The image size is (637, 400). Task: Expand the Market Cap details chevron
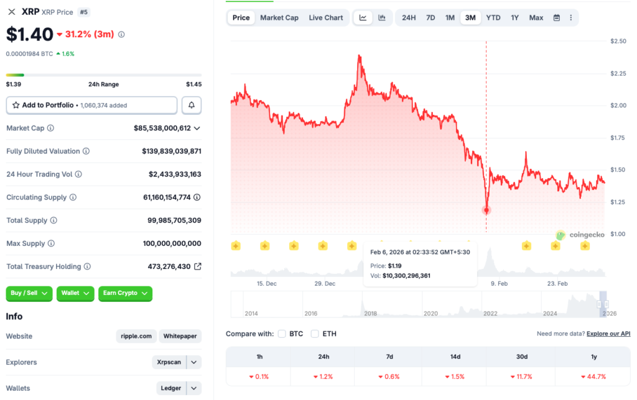click(197, 128)
